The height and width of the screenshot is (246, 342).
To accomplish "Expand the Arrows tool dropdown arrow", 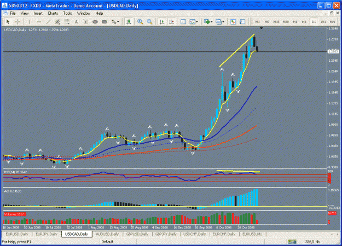I will 118,22.
